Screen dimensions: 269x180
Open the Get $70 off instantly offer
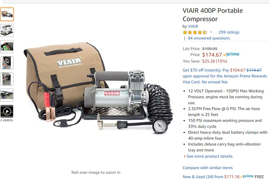point(202,70)
